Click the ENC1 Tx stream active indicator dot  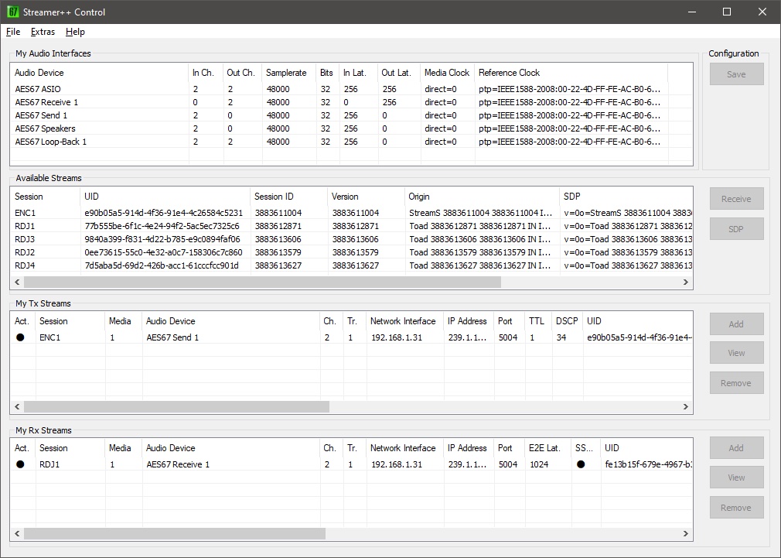(20, 337)
